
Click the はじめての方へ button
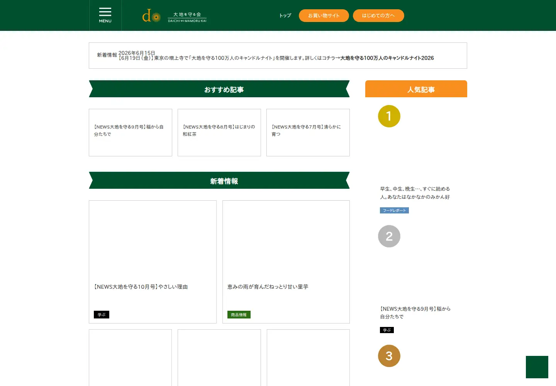tap(378, 16)
